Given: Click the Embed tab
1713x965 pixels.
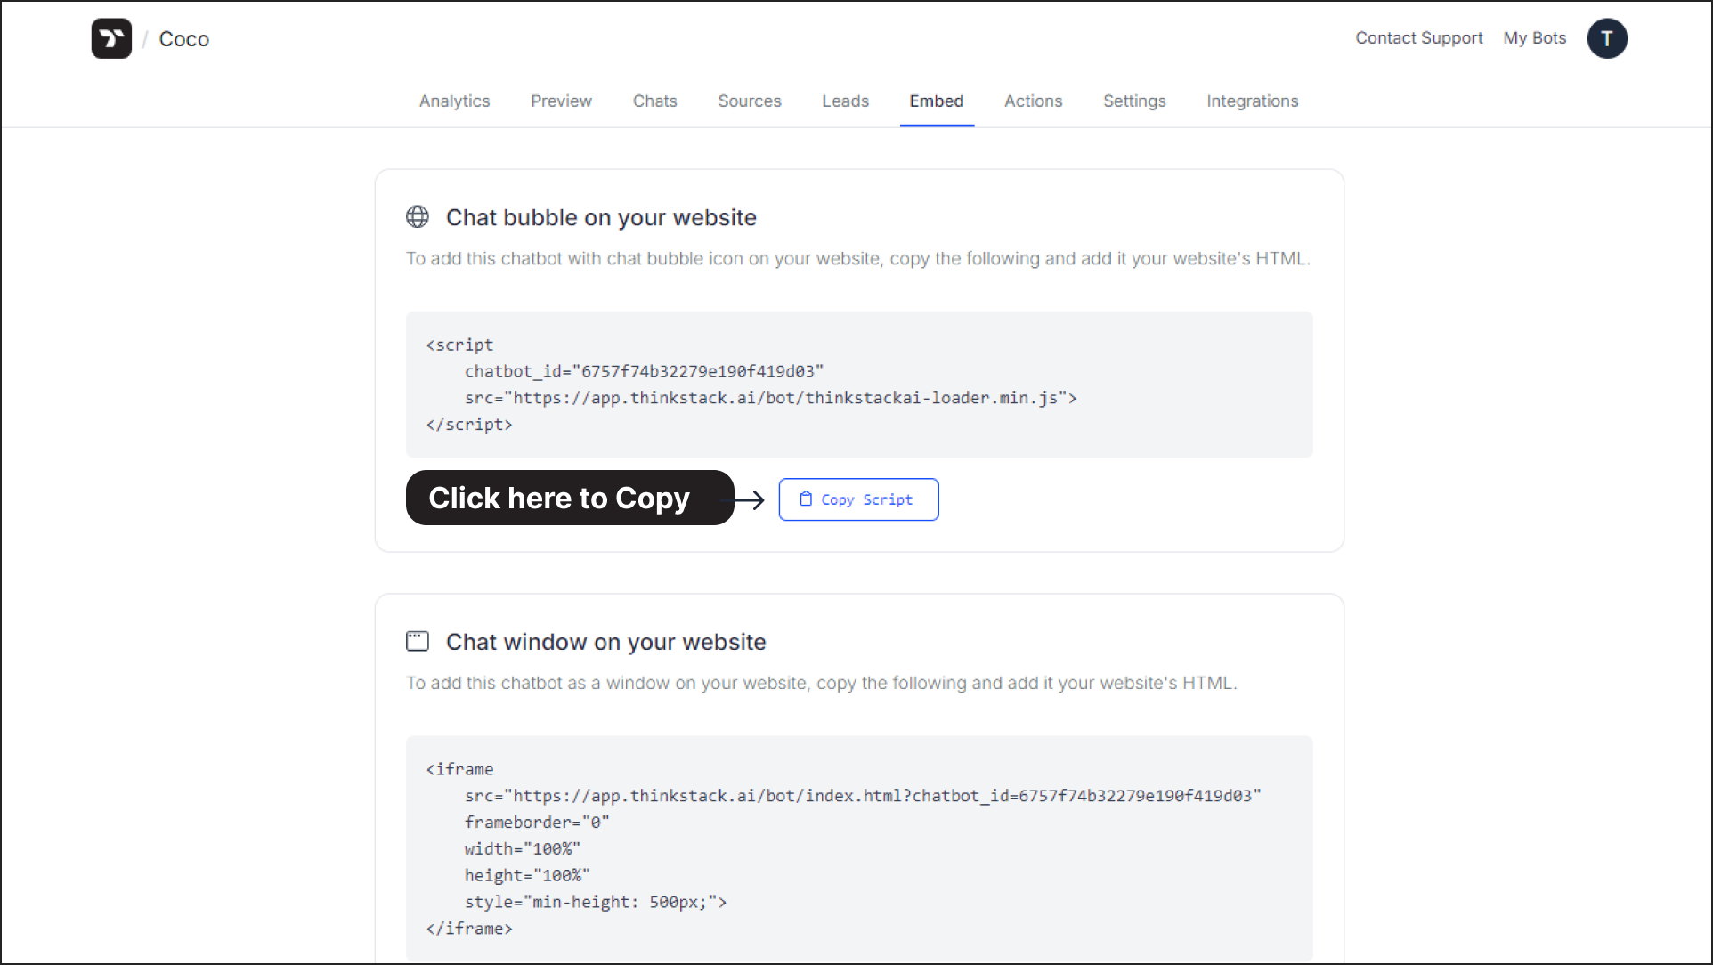Looking at the screenshot, I should click(938, 101).
